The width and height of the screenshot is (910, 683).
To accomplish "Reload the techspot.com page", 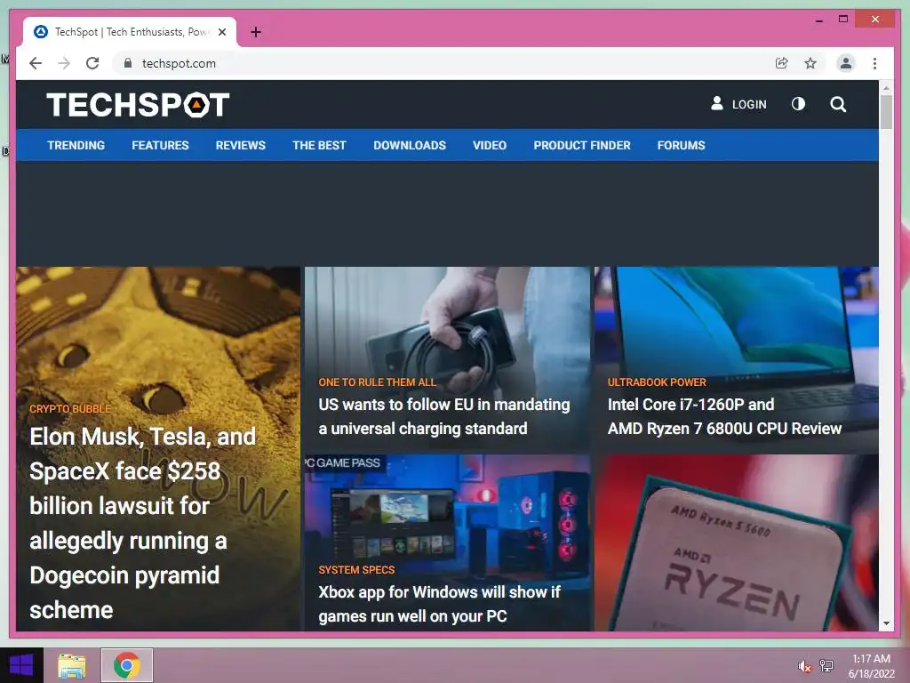I will (92, 63).
